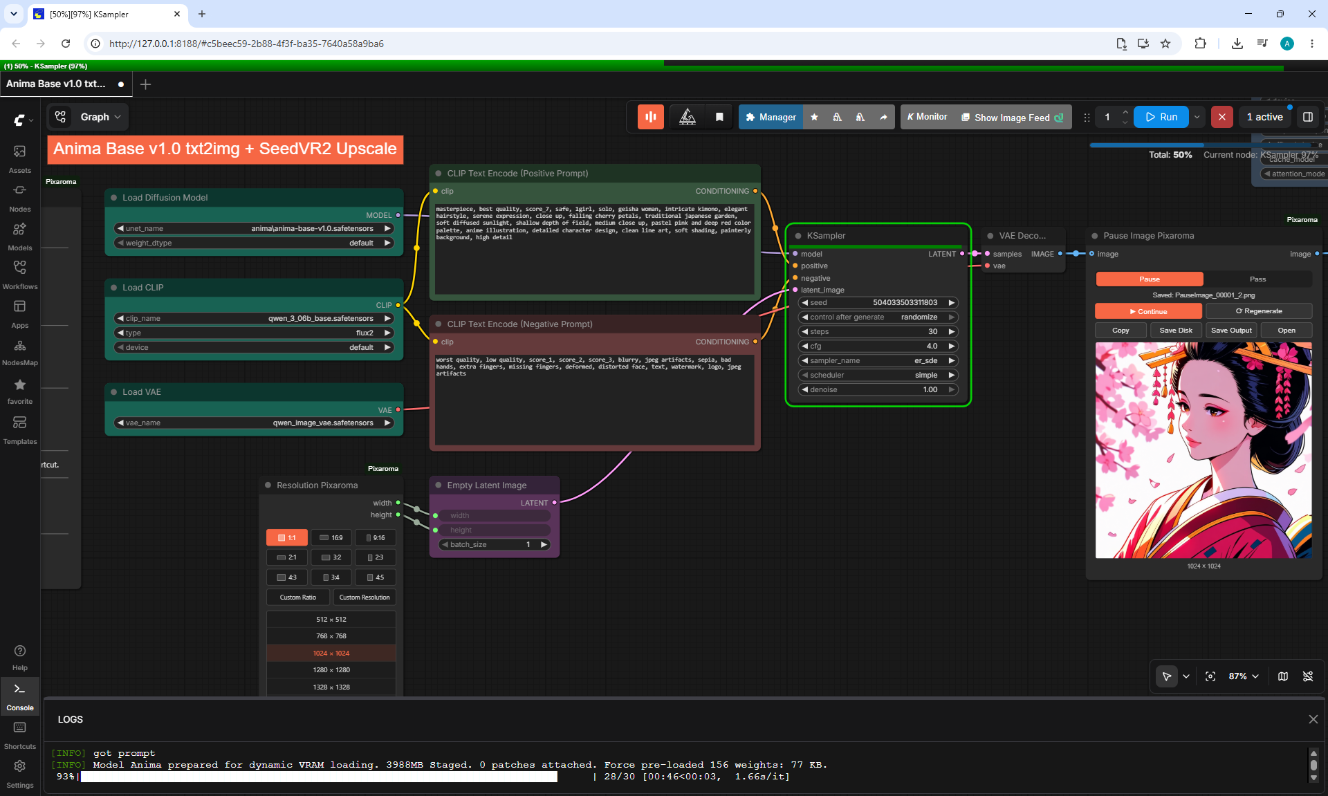The height and width of the screenshot is (796, 1328).
Task: Open the canvas zoom 87% dropdown
Action: pyautogui.click(x=1244, y=676)
